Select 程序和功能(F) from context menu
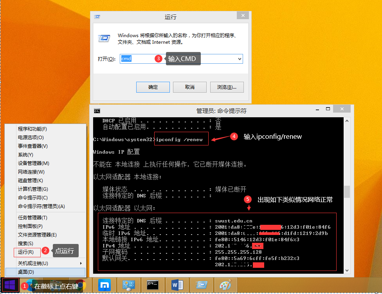 pos(45,129)
